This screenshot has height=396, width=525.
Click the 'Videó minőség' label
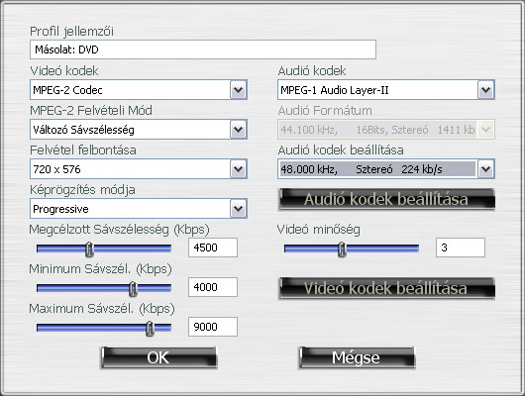(319, 230)
